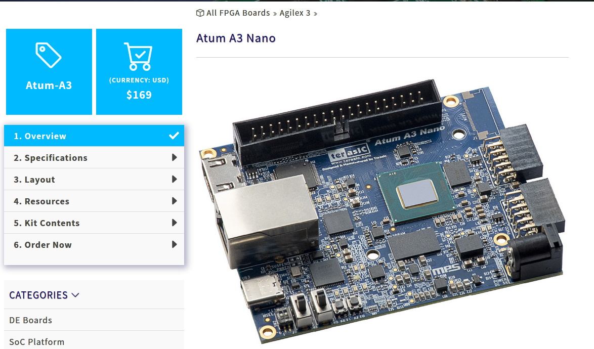Click the arrow beside Resources
Screen dimensions: 594x349
(x=174, y=201)
